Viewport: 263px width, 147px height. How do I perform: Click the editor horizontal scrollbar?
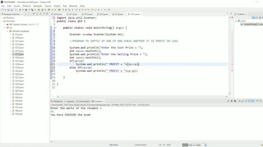[142, 96]
